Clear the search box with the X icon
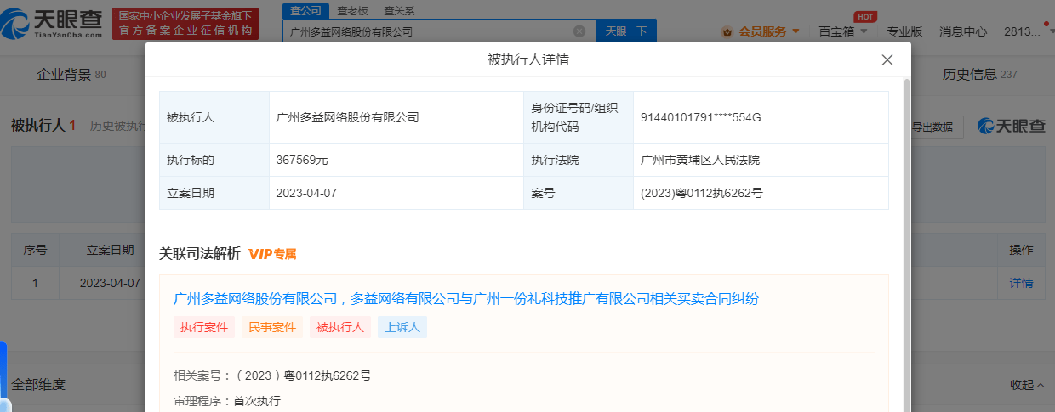 click(x=579, y=31)
